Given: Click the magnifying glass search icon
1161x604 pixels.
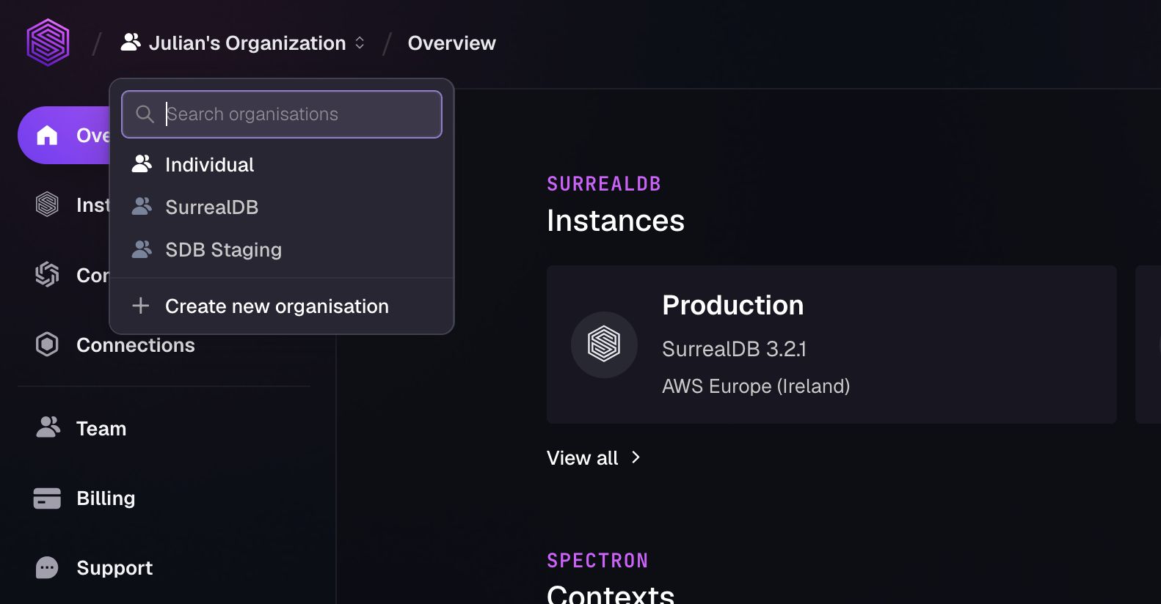Looking at the screenshot, I should click(x=145, y=114).
